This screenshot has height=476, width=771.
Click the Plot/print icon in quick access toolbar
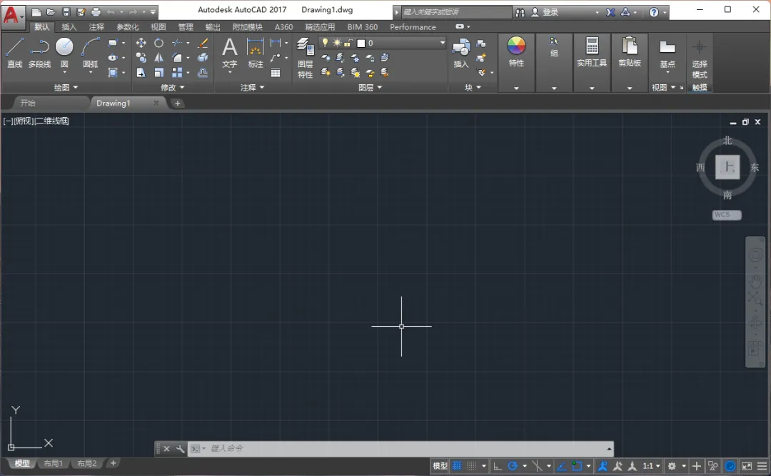(x=96, y=12)
